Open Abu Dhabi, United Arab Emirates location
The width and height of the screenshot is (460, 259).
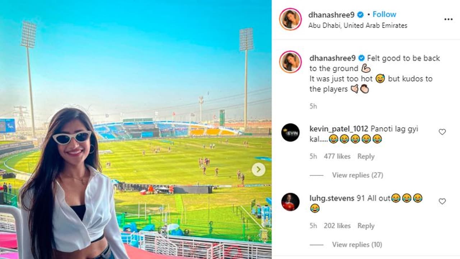(x=358, y=26)
